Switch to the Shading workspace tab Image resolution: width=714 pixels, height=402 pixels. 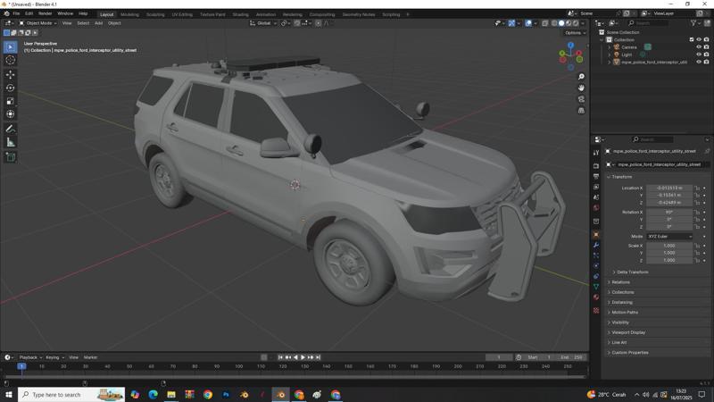click(x=240, y=14)
